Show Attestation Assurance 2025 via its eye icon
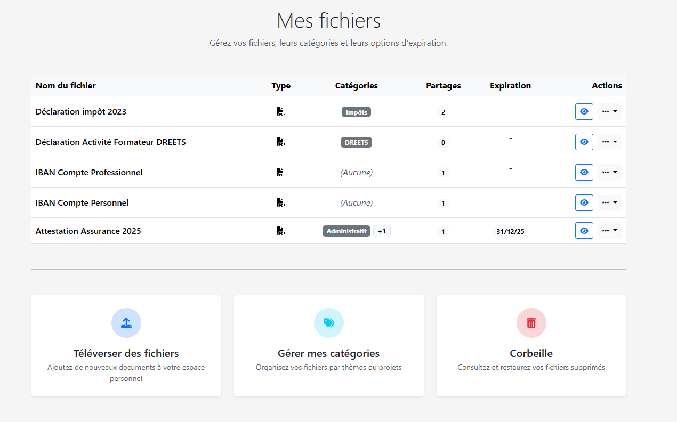The width and height of the screenshot is (677, 422). 584,230
